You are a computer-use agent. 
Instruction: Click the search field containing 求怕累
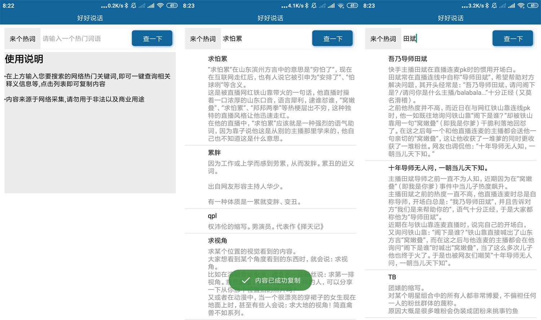(265, 39)
